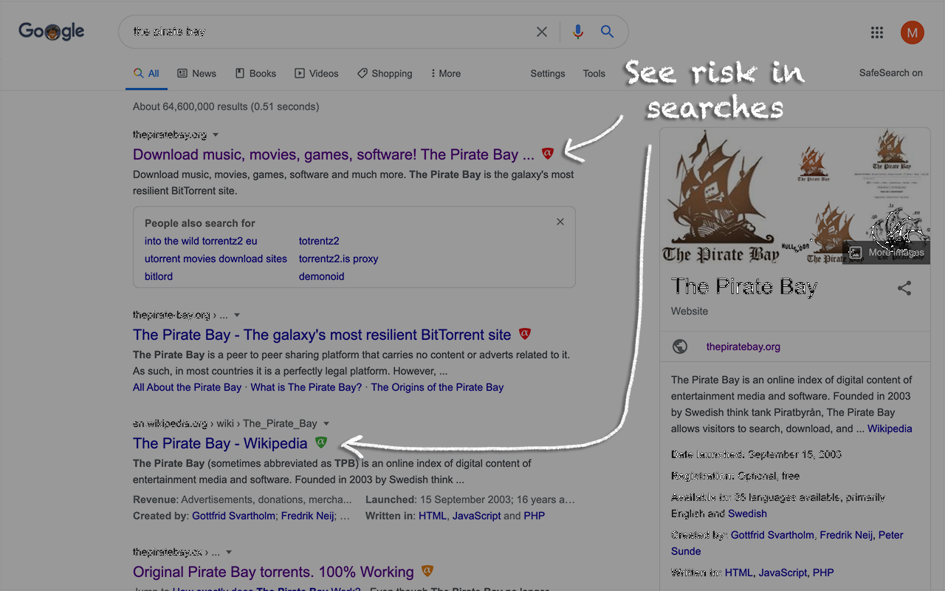
Task: Search for 'bitlord' suggestion
Action: point(159,276)
